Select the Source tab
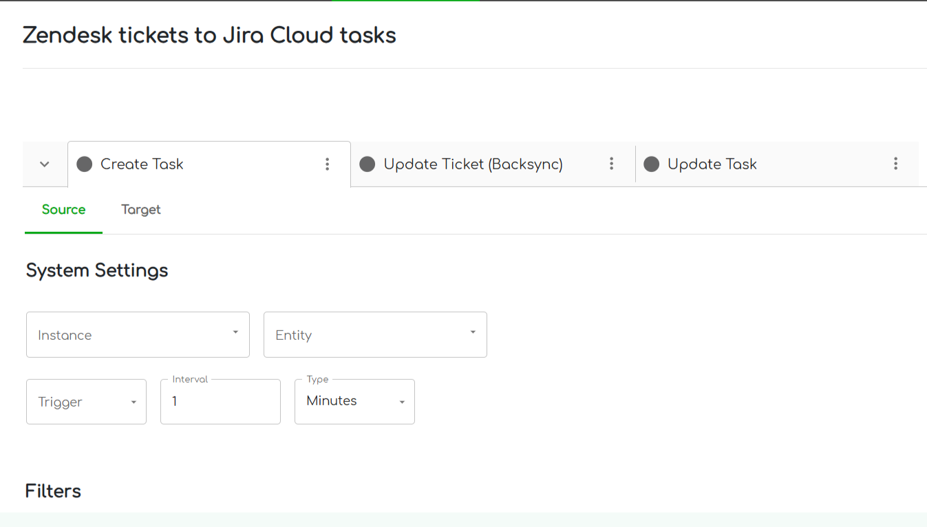927x527 pixels. 63,210
